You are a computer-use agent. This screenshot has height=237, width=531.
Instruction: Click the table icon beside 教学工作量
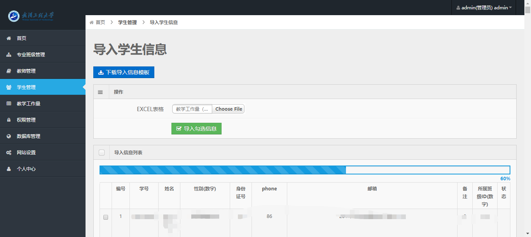tap(9, 104)
